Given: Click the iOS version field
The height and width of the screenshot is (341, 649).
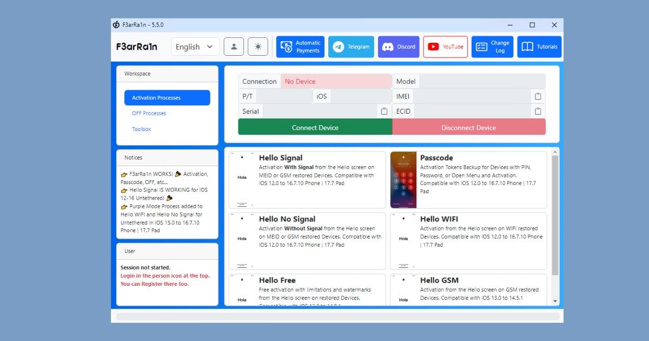Looking at the screenshot, I should 361,96.
